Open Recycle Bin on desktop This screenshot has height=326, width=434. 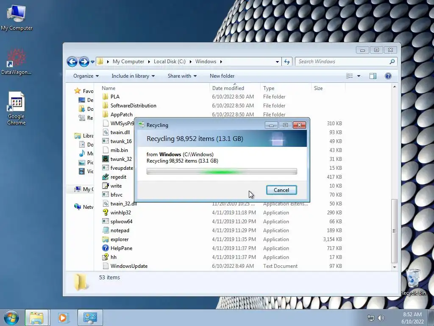point(413,282)
